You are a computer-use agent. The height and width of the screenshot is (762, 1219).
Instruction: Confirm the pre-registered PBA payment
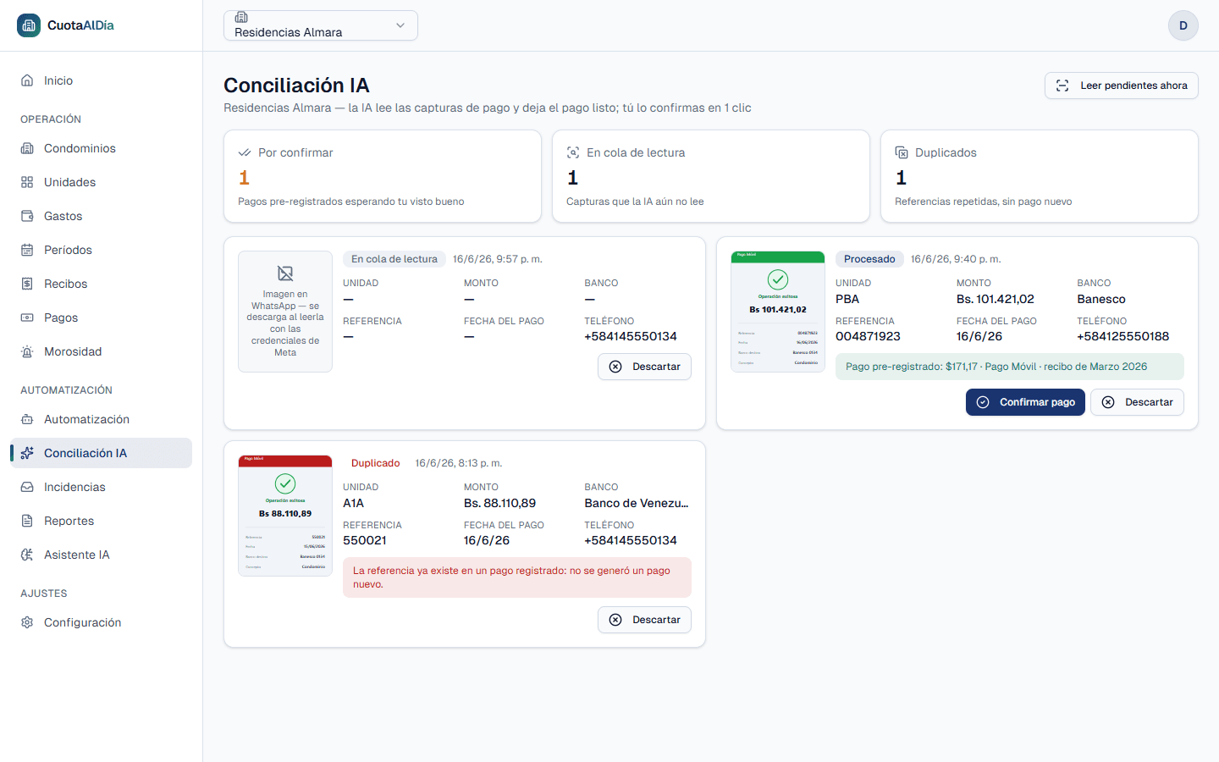click(x=1025, y=402)
